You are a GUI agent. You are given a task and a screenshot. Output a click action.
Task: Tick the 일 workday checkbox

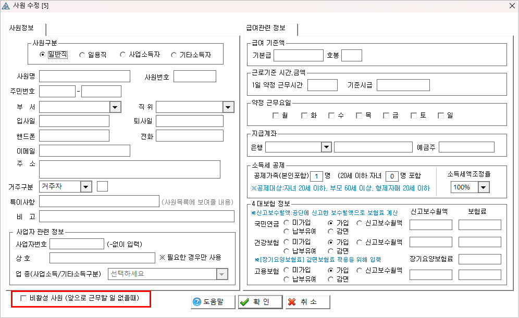440,116
